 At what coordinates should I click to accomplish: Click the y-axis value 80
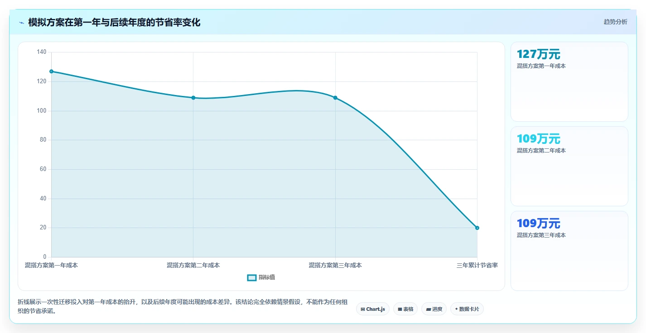[43, 140]
